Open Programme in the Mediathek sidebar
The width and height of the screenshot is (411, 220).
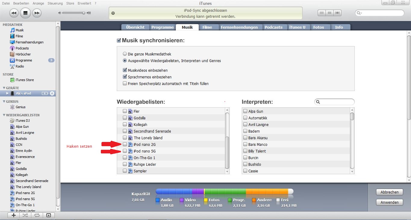[24, 60]
